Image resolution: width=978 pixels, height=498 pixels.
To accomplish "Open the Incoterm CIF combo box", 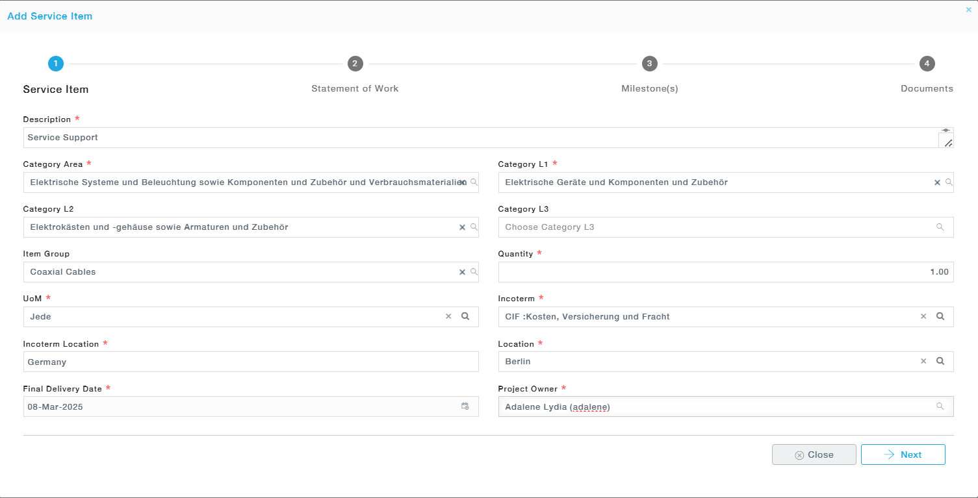I will pyautogui.click(x=708, y=317).
